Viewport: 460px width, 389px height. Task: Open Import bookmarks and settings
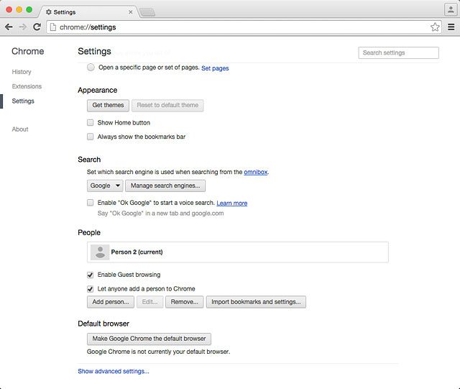pyautogui.click(x=256, y=302)
